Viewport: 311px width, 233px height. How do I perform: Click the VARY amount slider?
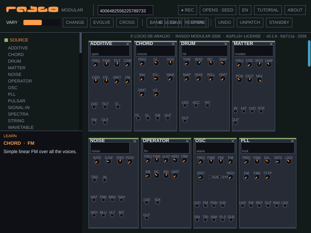coord(42,23)
